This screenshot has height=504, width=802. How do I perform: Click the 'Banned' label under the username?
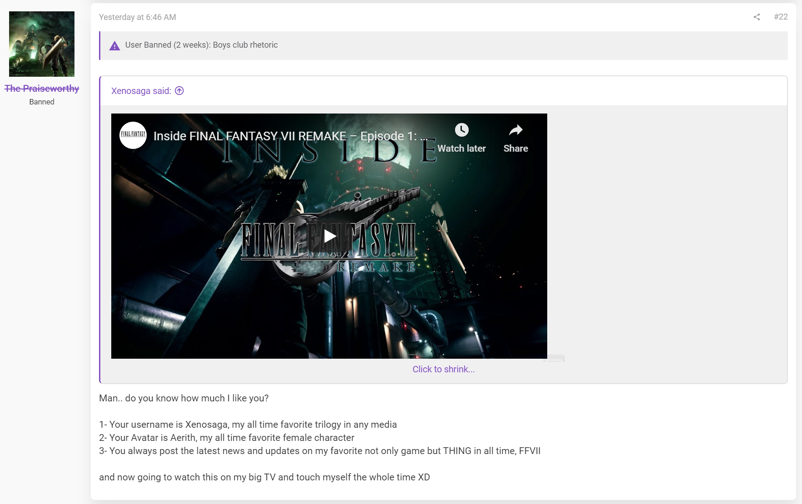click(x=42, y=102)
